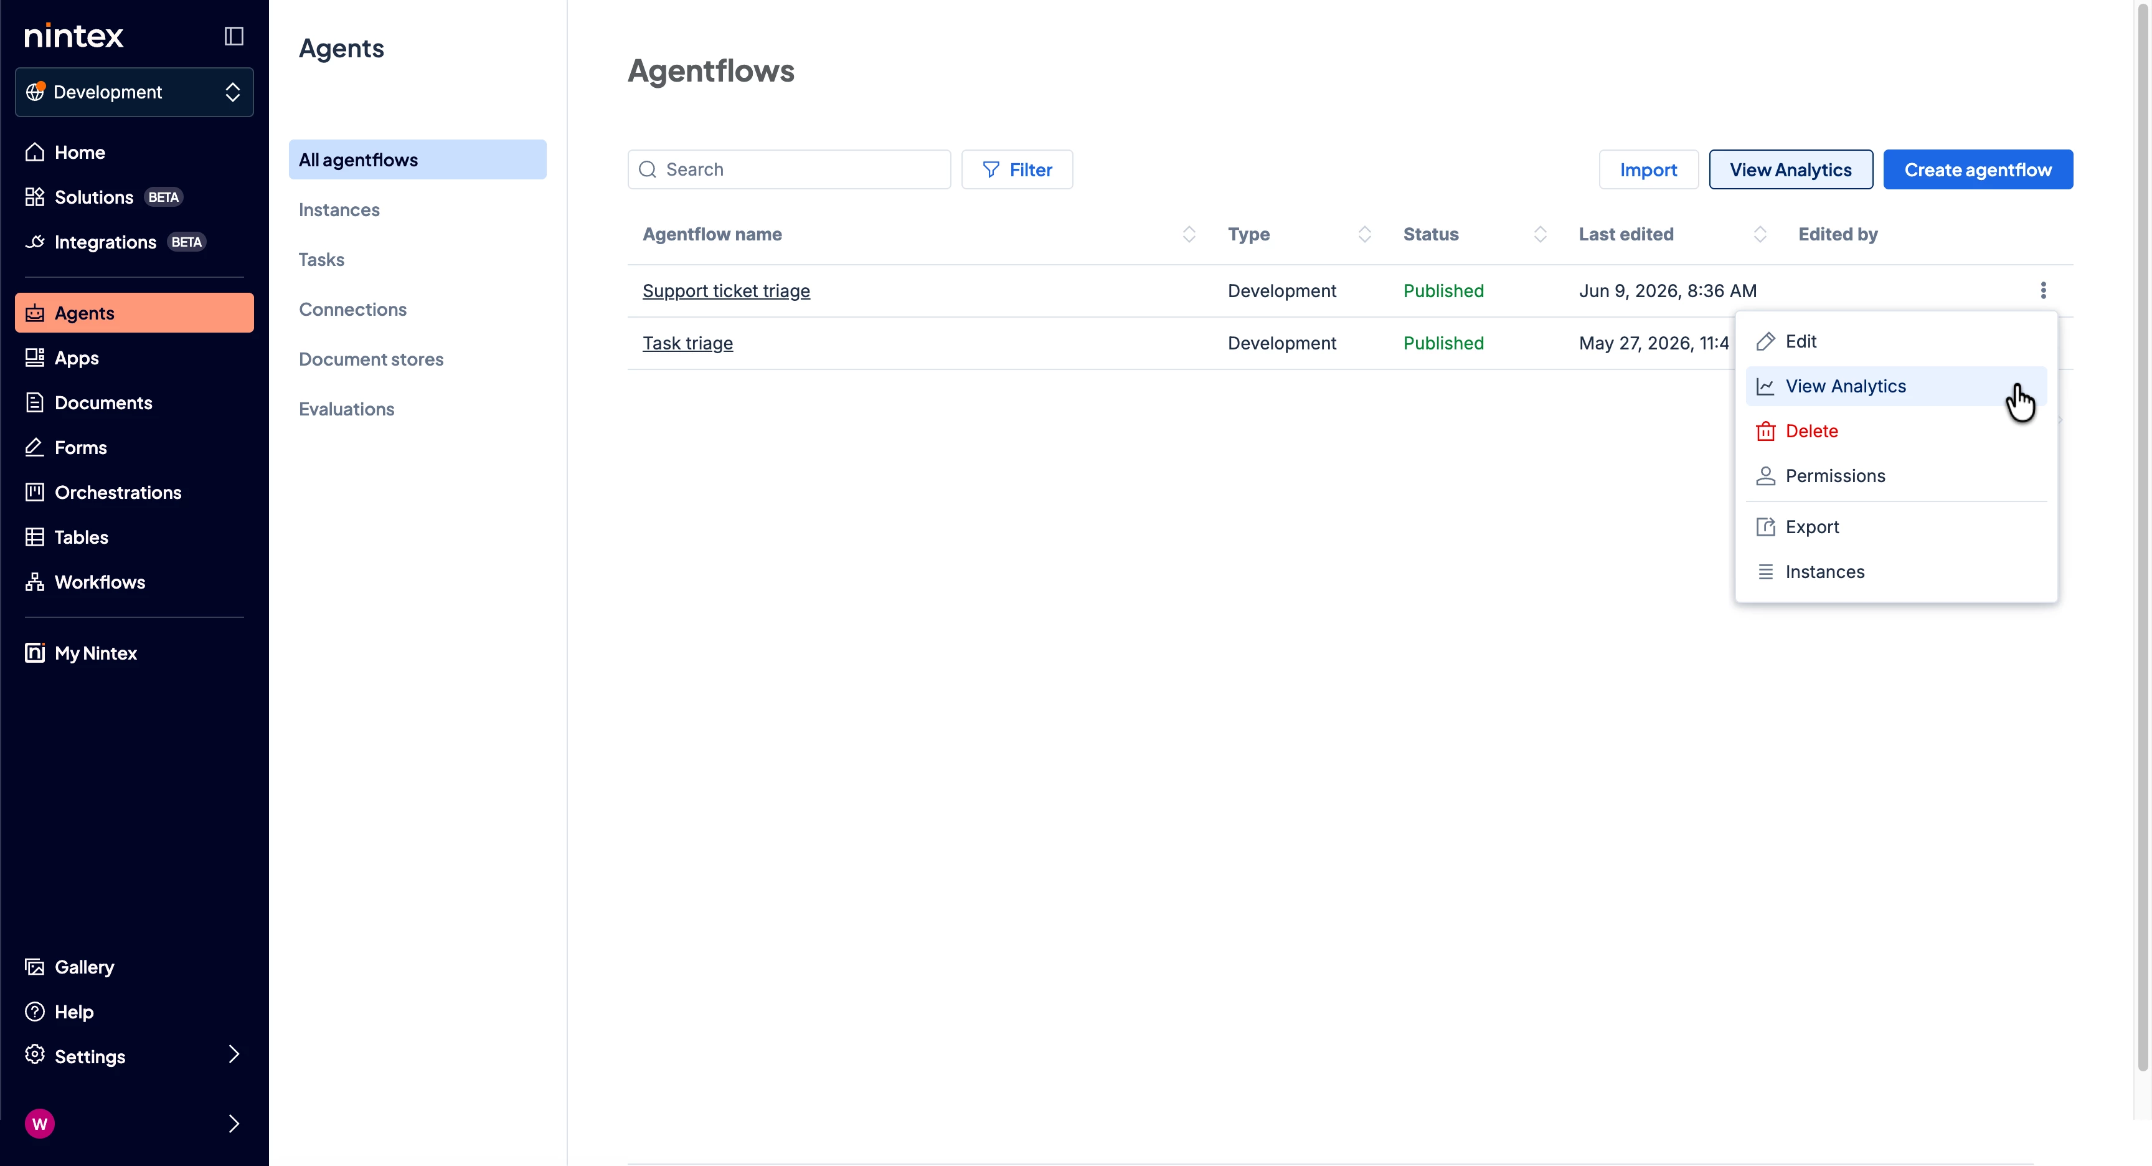Go to Solutions in the sidebar
Image resolution: width=2152 pixels, height=1166 pixels.
click(x=134, y=197)
